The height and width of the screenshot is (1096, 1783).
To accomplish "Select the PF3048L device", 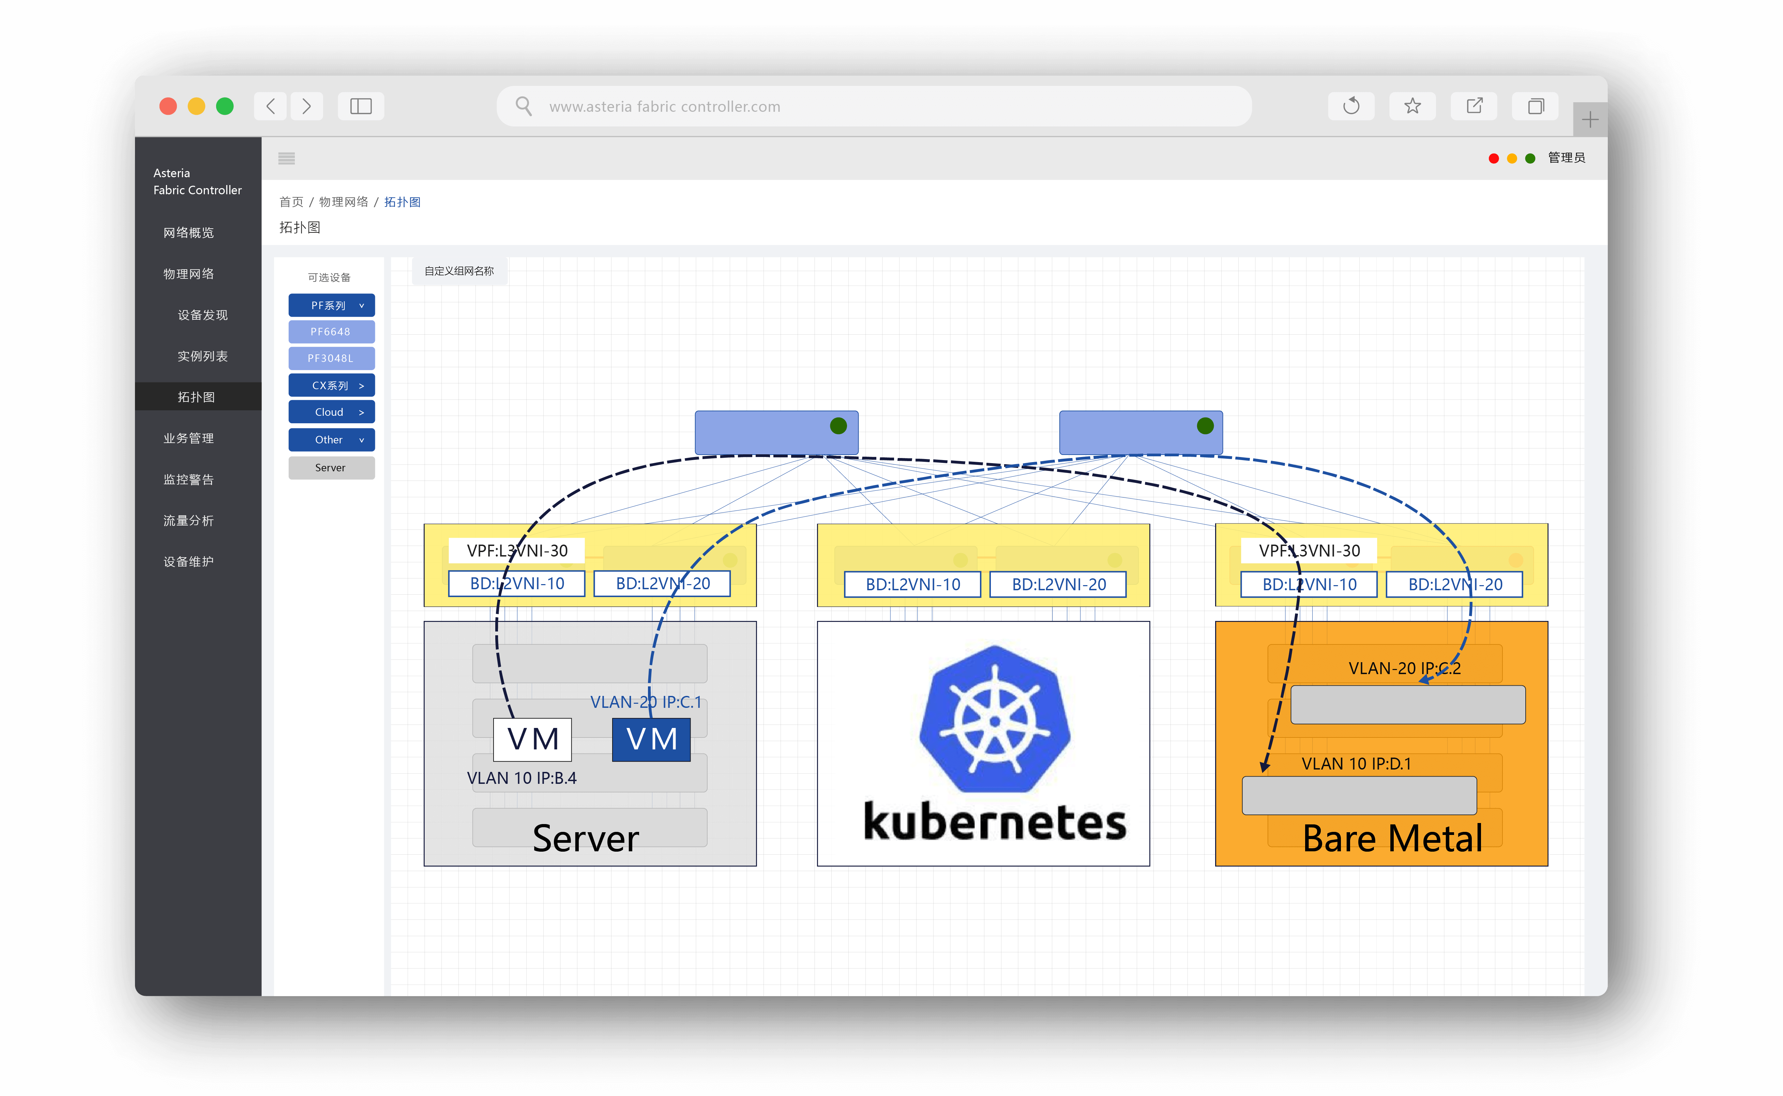I will (x=331, y=358).
